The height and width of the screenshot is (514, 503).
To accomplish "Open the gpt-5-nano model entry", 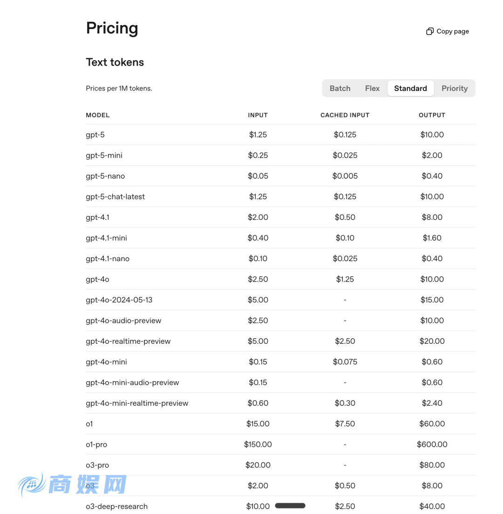I will (x=105, y=176).
